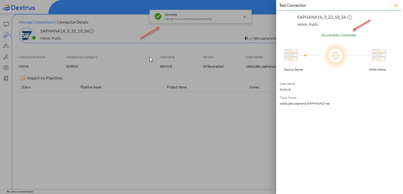Click the Project Name column header
This screenshot has height=194, width=403.
pyautogui.click(x=176, y=87)
